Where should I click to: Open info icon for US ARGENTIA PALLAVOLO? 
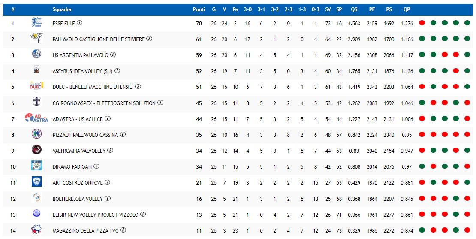113,54
